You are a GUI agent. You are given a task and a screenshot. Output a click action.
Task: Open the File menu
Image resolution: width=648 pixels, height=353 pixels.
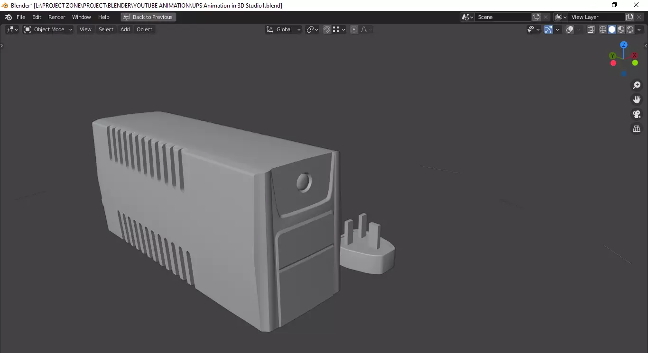[x=21, y=17]
